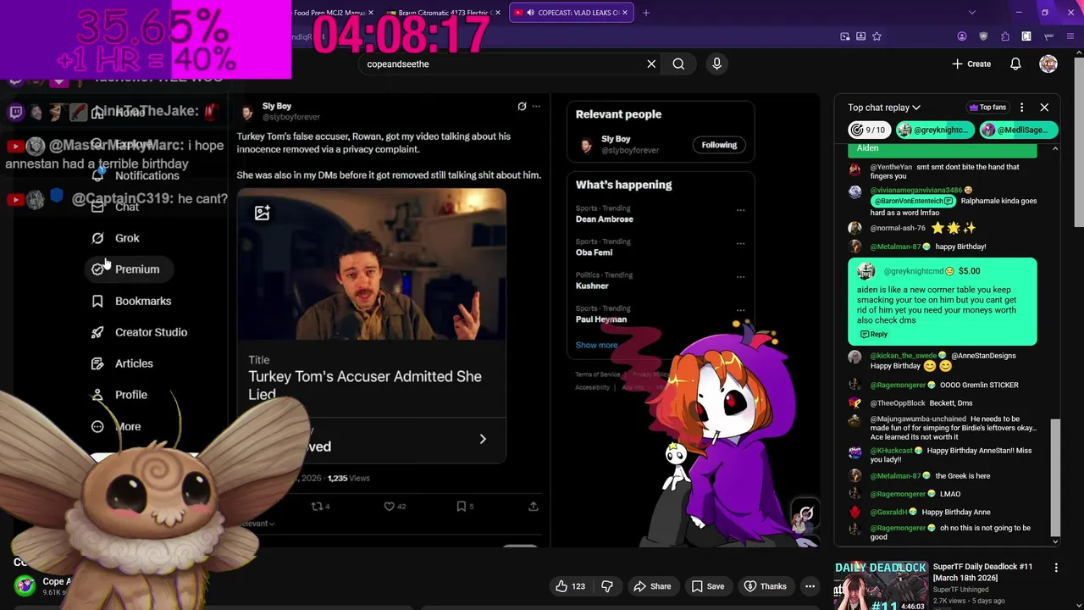Screen dimensions: 1084x610
Task: Open Notifications in the sidebar menu
Action: [x=135, y=175]
